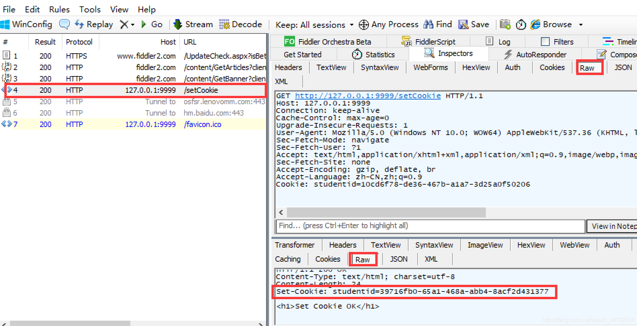
Task: Select response WebView tab
Action: tap(575, 245)
